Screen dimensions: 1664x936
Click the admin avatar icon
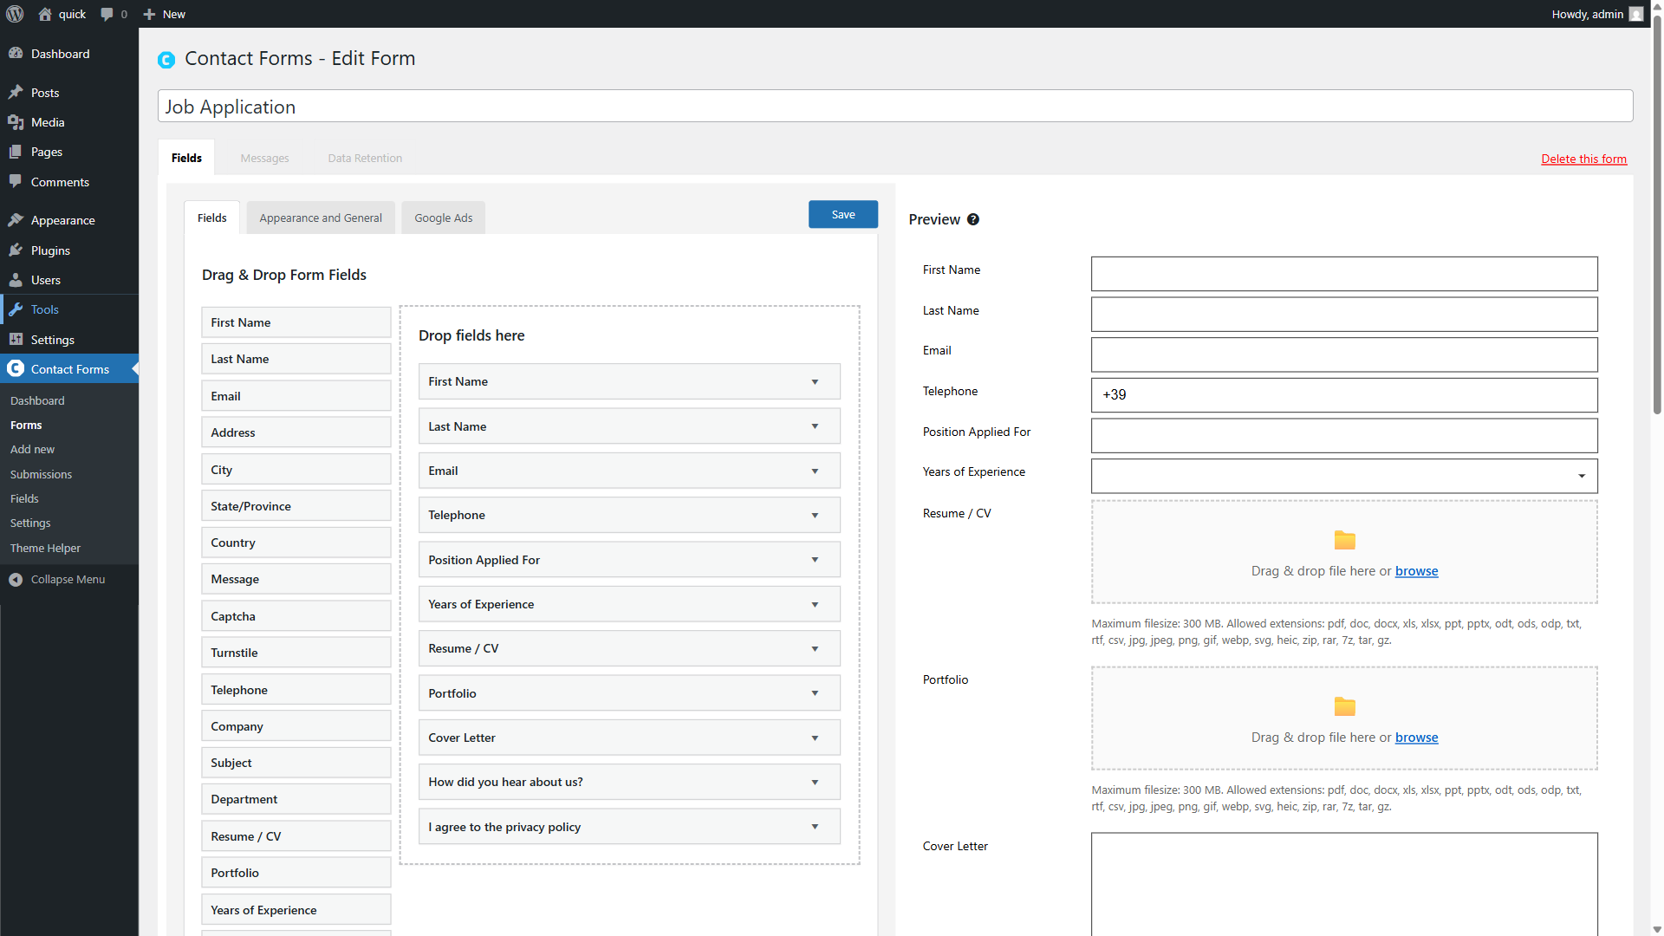coord(1635,14)
